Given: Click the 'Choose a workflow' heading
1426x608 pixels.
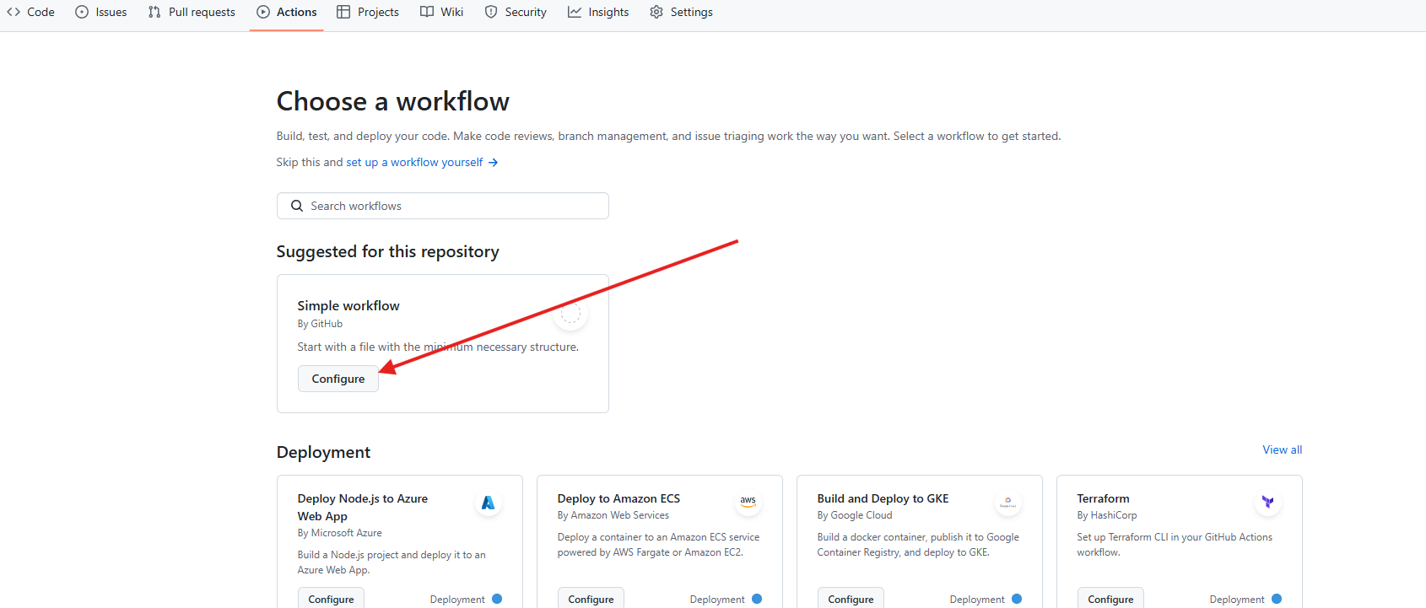Looking at the screenshot, I should point(393,101).
